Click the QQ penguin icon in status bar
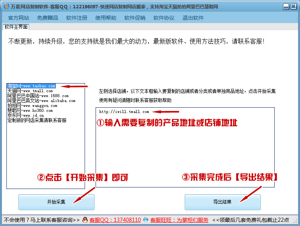This screenshot has width=300, height=226. pos(85,220)
